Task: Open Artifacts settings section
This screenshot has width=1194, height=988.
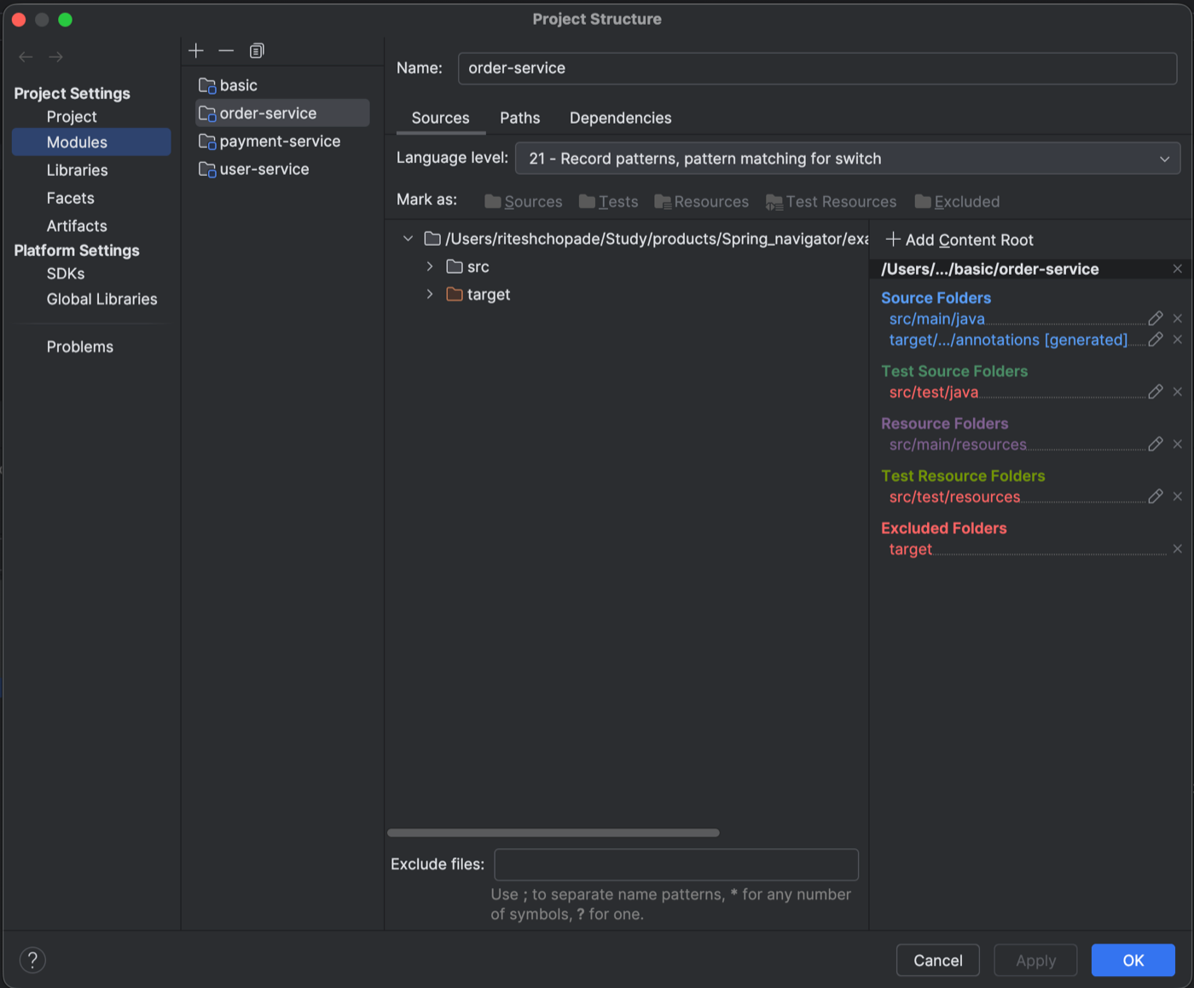Action: coord(77,226)
